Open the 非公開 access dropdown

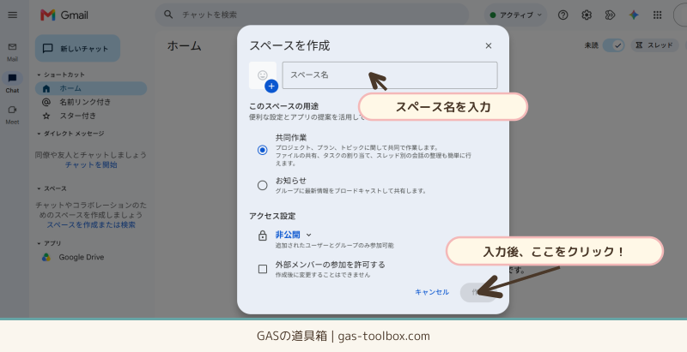click(293, 235)
